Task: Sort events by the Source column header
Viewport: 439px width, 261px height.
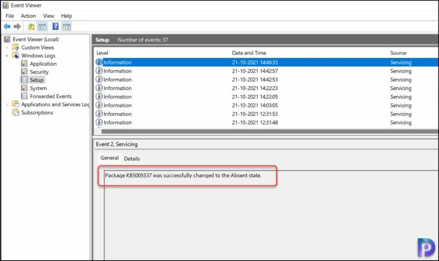Action: pos(398,53)
